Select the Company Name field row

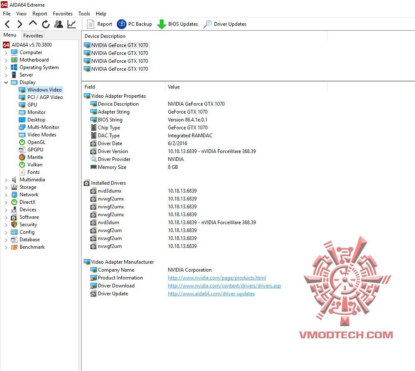tap(151, 270)
